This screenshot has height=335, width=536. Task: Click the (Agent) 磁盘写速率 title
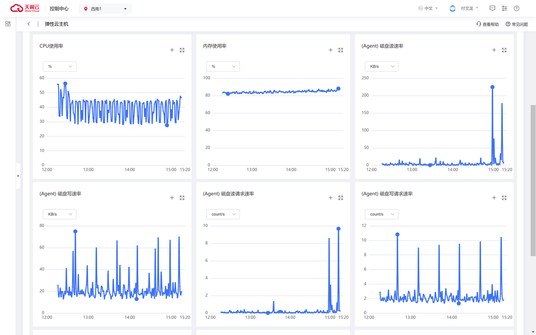(x=60, y=194)
